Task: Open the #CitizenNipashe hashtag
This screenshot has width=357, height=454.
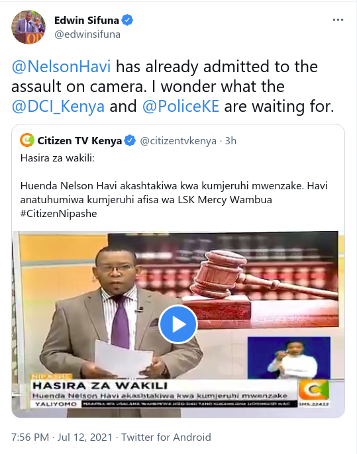Action: click(58, 214)
